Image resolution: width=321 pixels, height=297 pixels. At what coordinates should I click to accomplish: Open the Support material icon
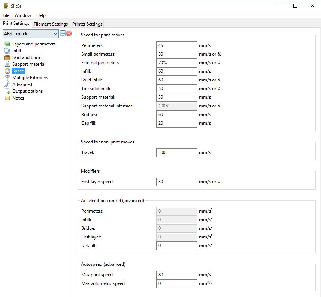(7, 64)
